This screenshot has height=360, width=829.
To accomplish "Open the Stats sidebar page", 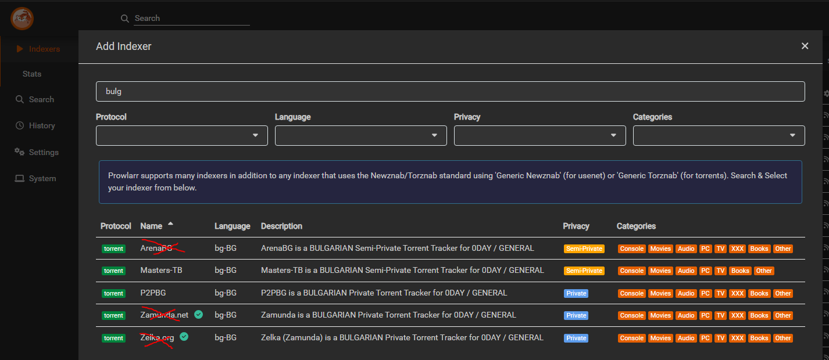I will [x=32, y=74].
